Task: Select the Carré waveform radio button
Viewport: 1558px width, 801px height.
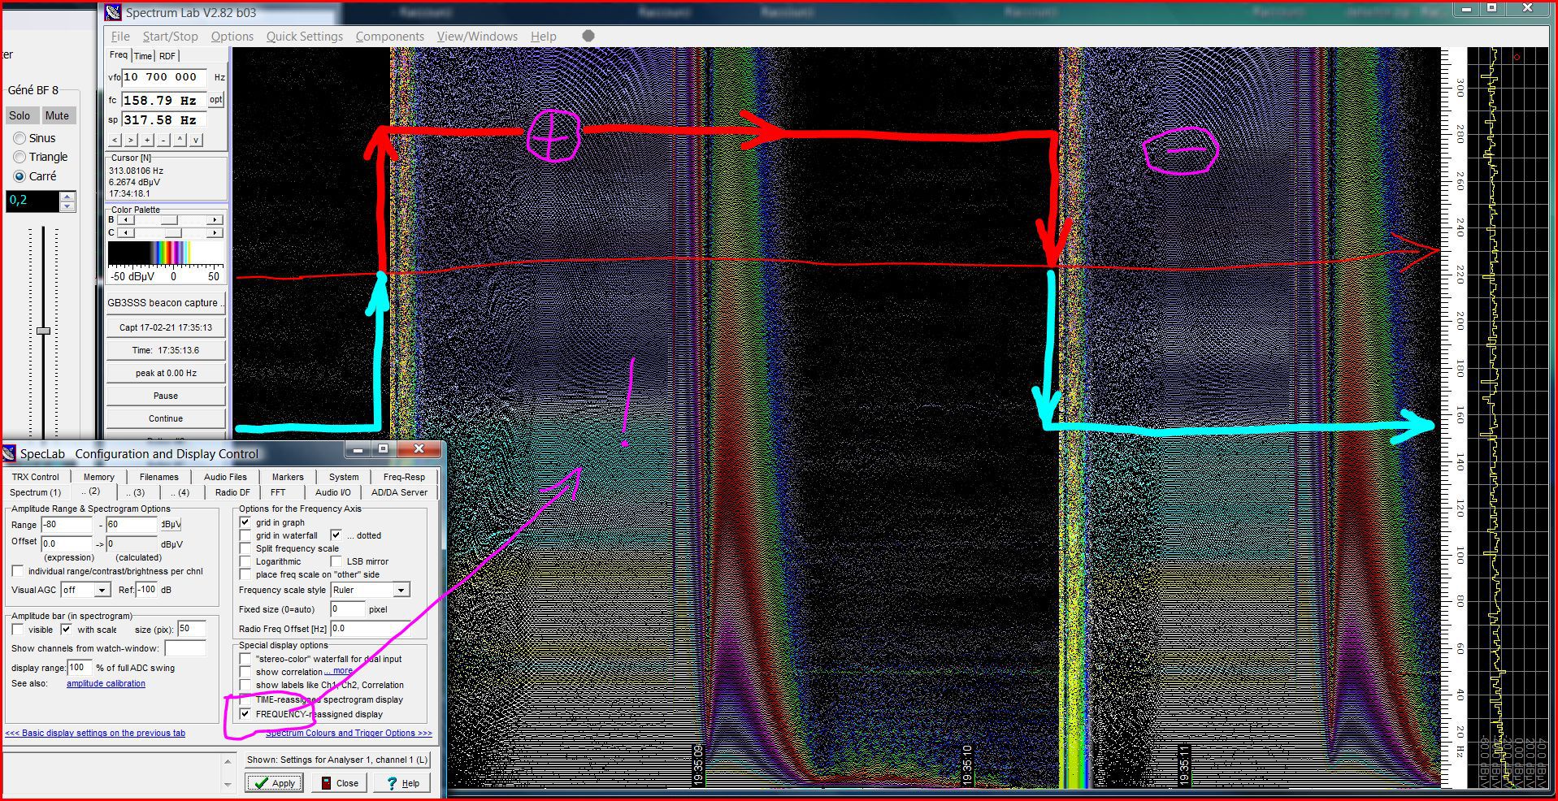Action: click(x=20, y=176)
